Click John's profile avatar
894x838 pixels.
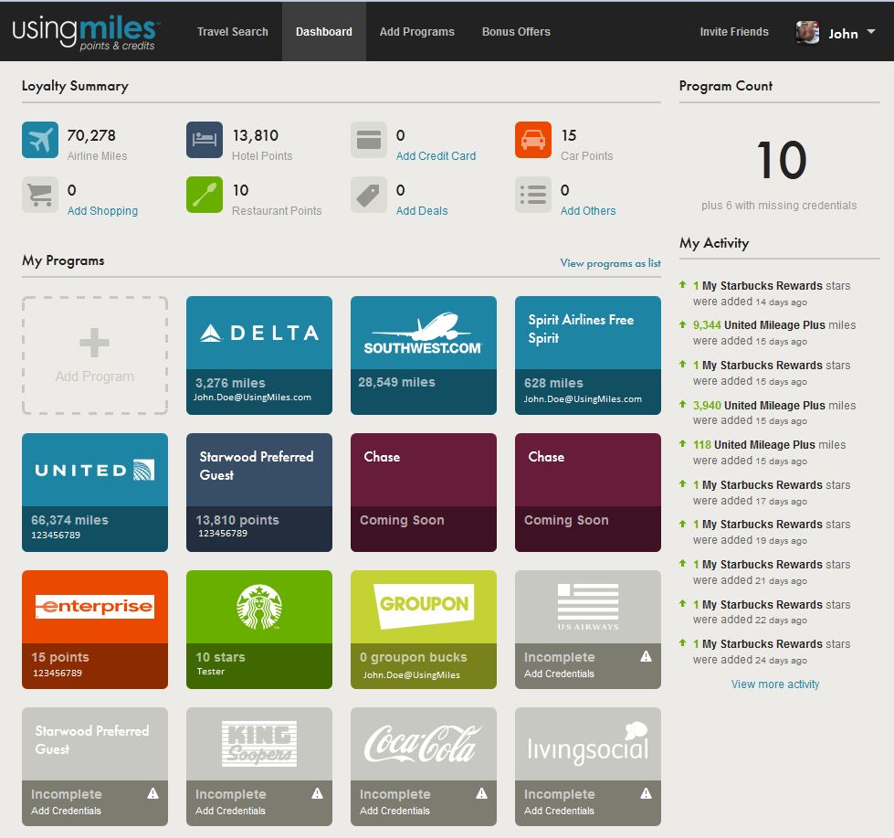pos(807,33)
